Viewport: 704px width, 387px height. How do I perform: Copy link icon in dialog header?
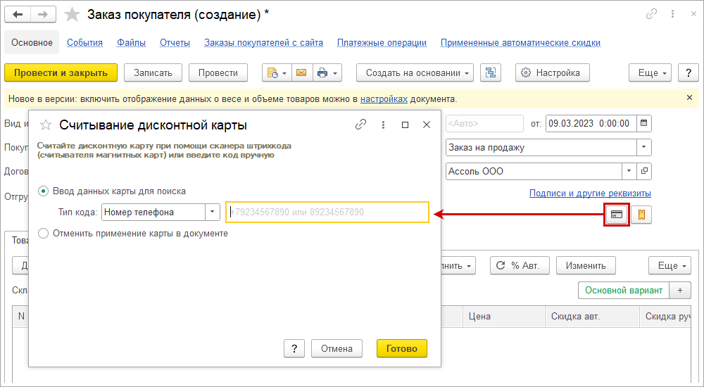(x=361, y=125)
